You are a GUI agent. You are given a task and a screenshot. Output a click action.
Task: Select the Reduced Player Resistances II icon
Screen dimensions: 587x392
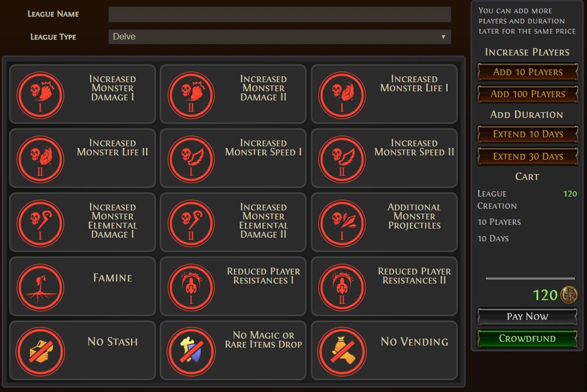pos(342,287)
